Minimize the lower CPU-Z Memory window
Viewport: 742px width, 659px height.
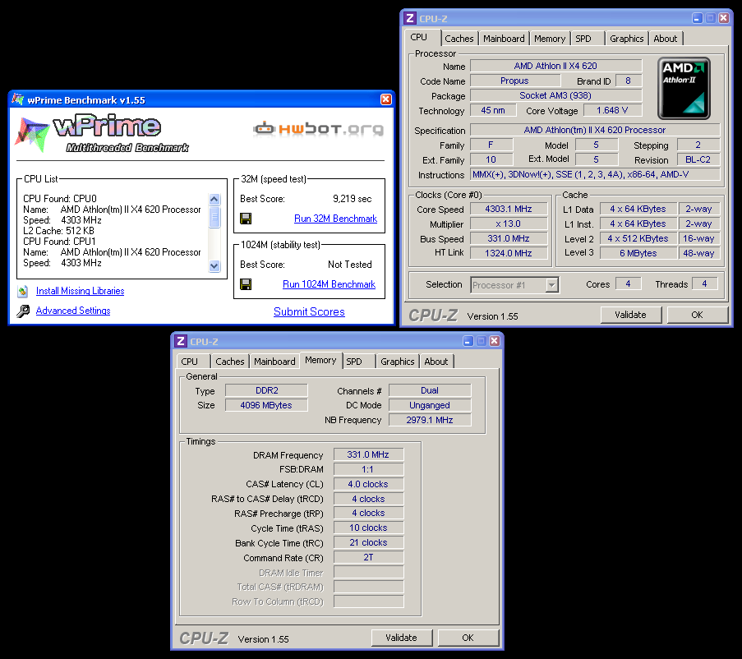point(468,341)
